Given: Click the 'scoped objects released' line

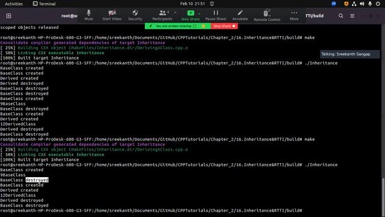Looking at the screenshot, I should click(x=29, y=27).
